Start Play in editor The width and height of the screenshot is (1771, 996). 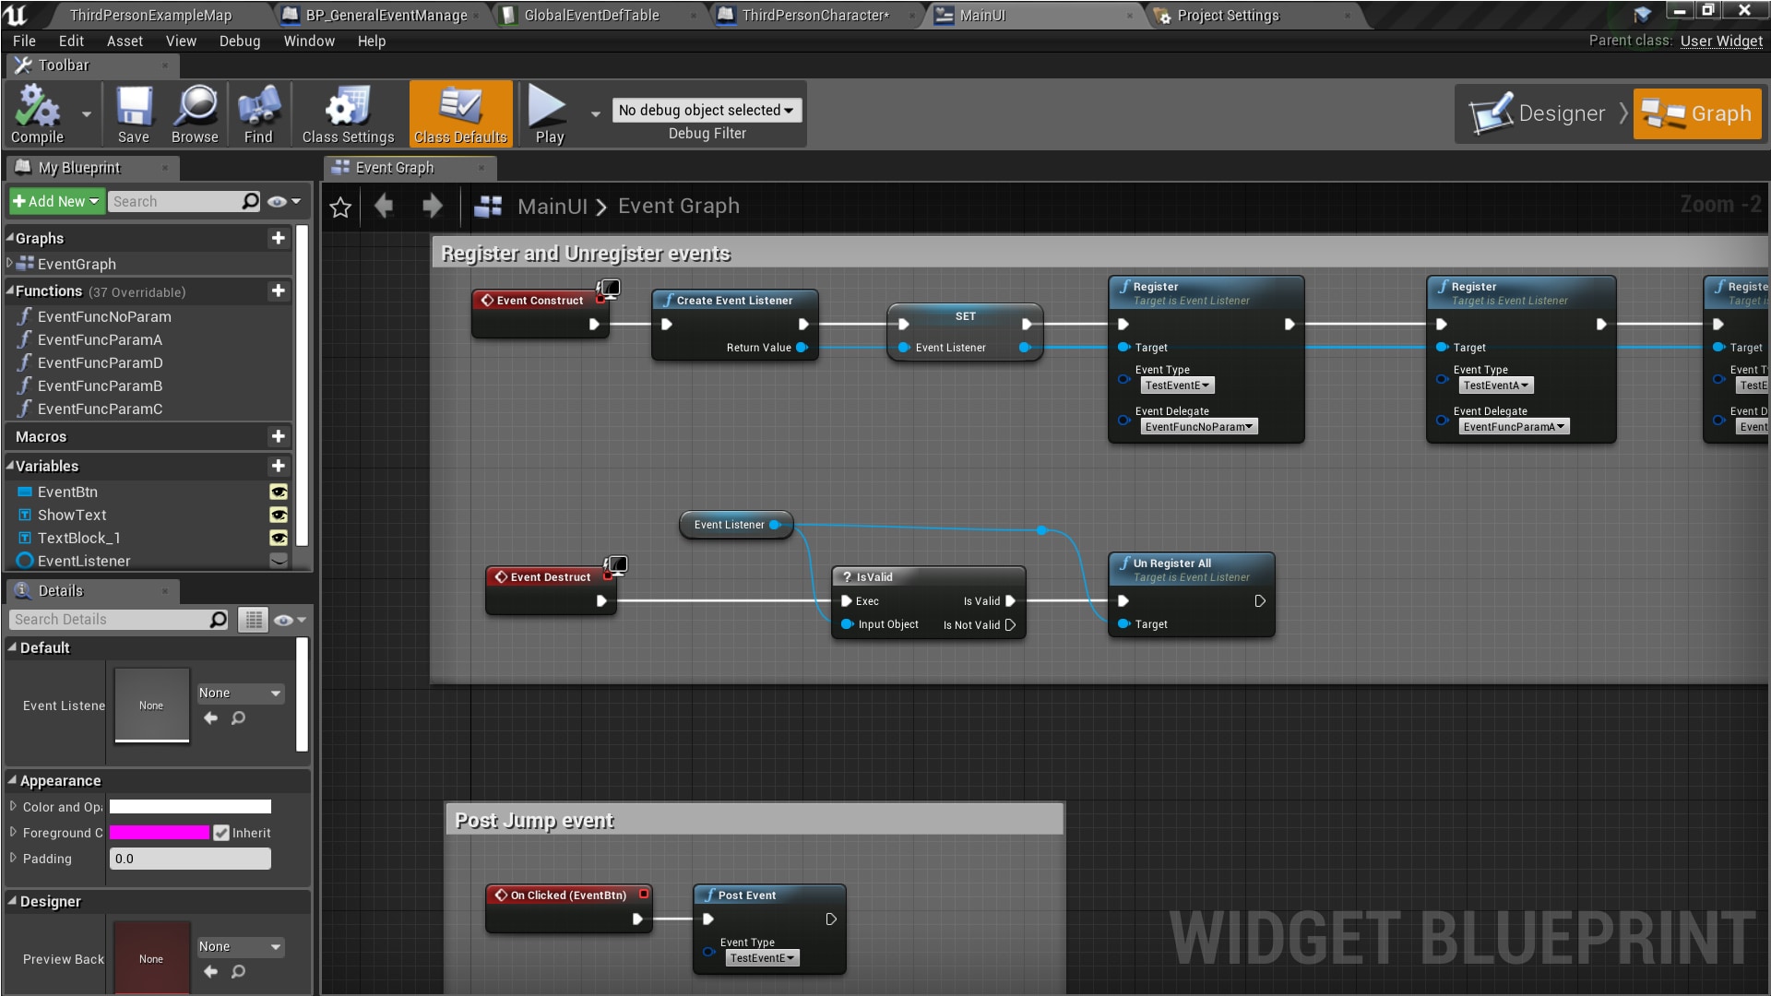548,111
